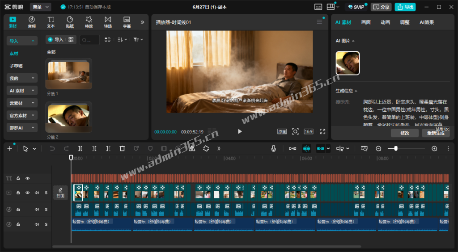458x252 pixels.
Task: Expand the 官方素材 sidebar section
Action: pyautogui.click(x=22, y=115)
